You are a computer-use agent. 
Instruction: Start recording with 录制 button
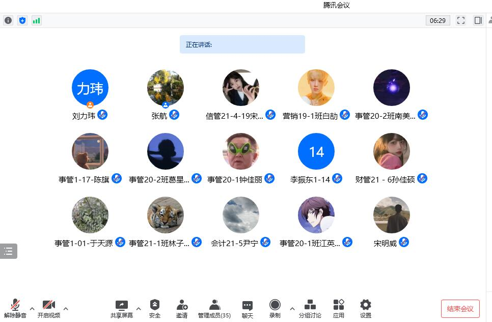click(x=275, y=309)
